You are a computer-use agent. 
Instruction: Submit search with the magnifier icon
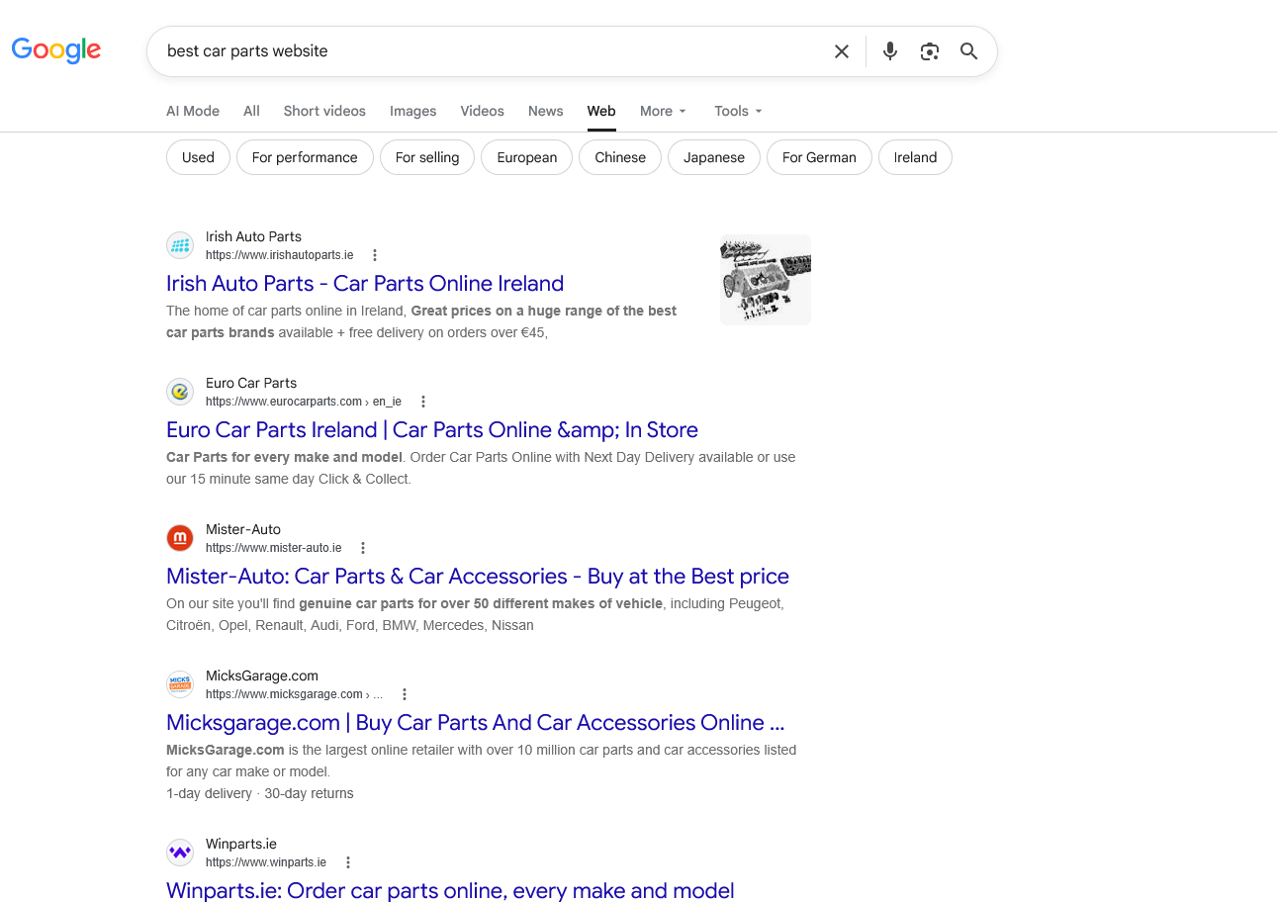[x=968, y=51]
